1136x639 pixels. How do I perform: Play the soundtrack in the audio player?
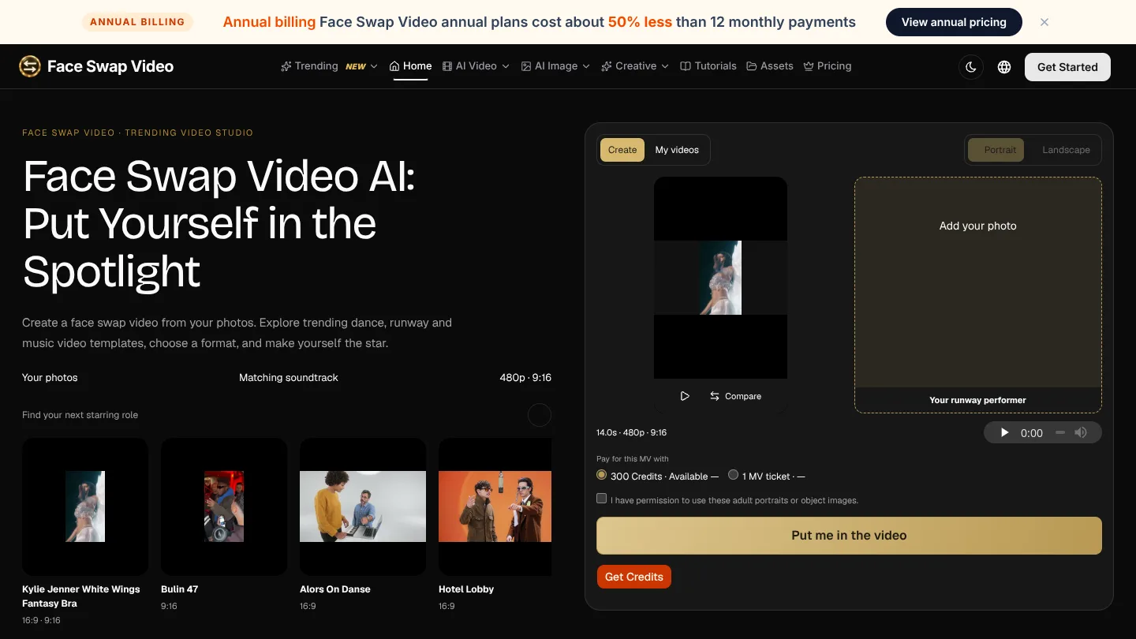1004,432
